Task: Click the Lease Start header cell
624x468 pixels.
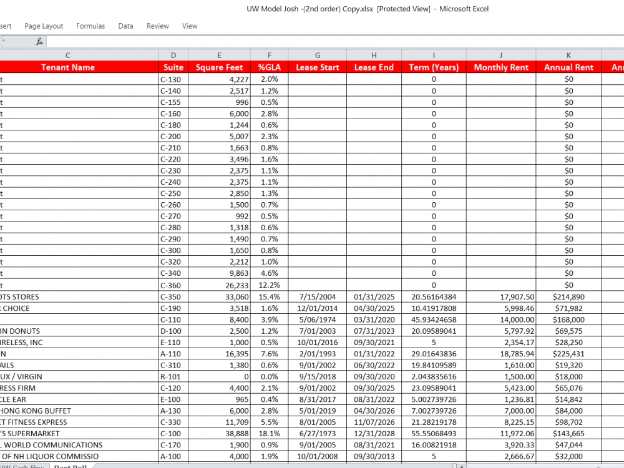Action: (317, 67)
